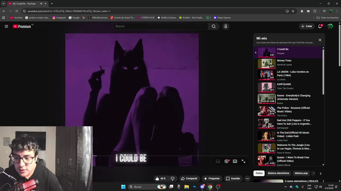Go to YouTube Premium home logo
Image resolution: width=341 pixels, height=191 pixels.
[x=22, y=26]
